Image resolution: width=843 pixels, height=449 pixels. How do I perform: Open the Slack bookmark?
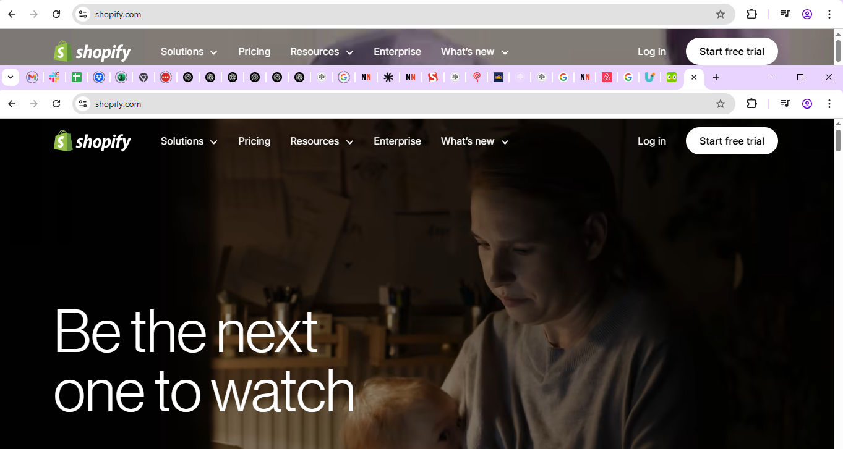click(54, 77)
